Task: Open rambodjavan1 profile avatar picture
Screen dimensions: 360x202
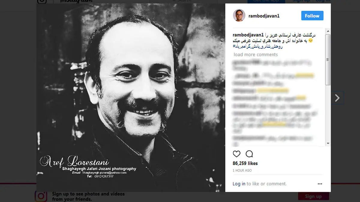Action: 239,16
